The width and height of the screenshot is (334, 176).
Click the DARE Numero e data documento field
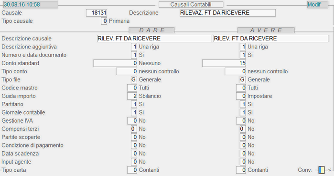click(134, 55)
